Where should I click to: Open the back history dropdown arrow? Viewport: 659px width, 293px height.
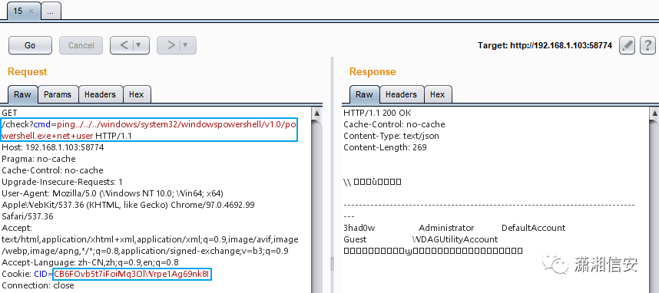click(139, 45)
